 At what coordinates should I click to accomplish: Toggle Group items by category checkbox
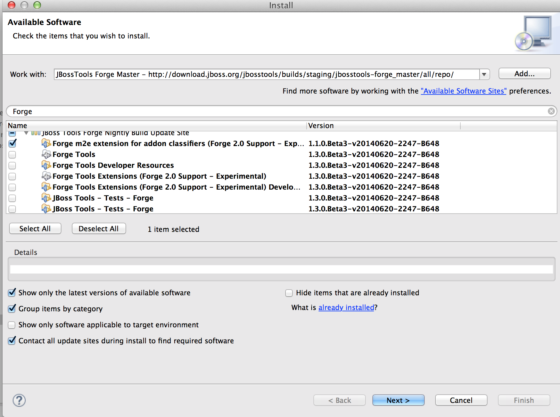pos(12,309)
